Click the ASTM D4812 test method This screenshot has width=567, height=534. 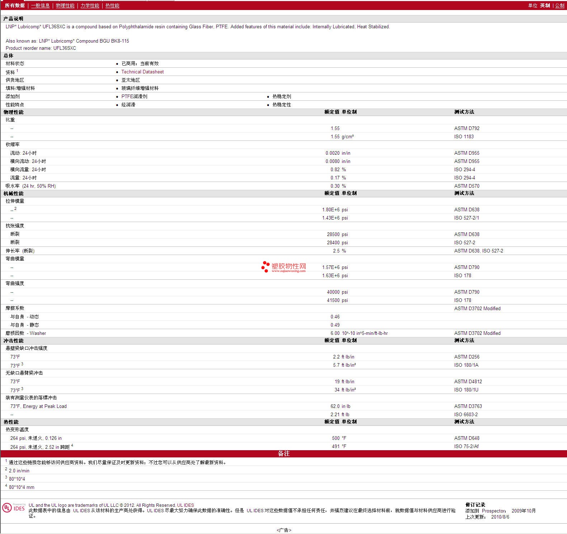[468, 381]
